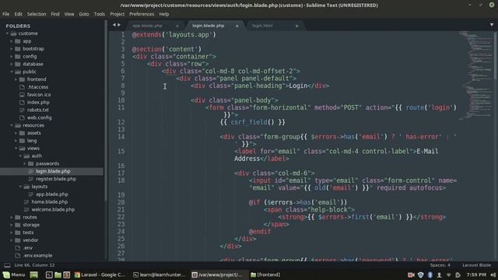Open the .env file in sidebar
Viewport: 498px width, 280px height.
pyautogui.click(x=28, y=247)
